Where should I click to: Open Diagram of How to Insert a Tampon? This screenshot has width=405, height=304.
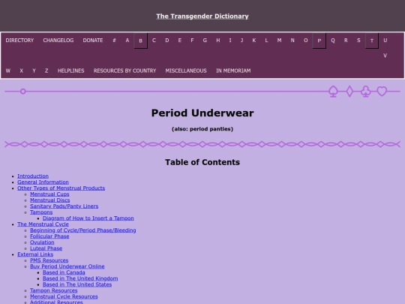(x=88, y=218)
